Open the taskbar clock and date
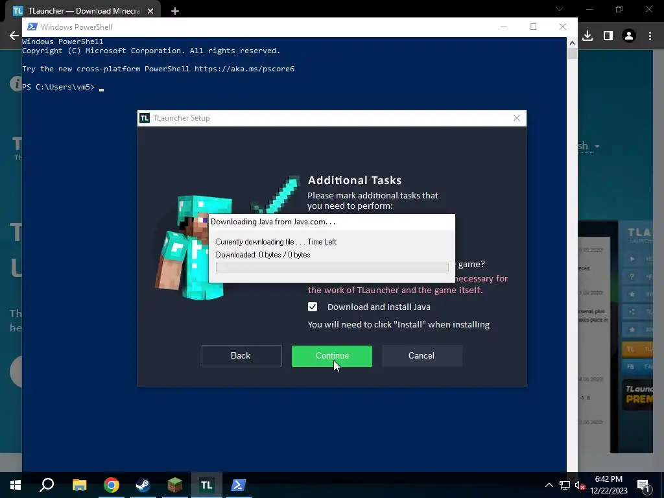 point(608,485)
